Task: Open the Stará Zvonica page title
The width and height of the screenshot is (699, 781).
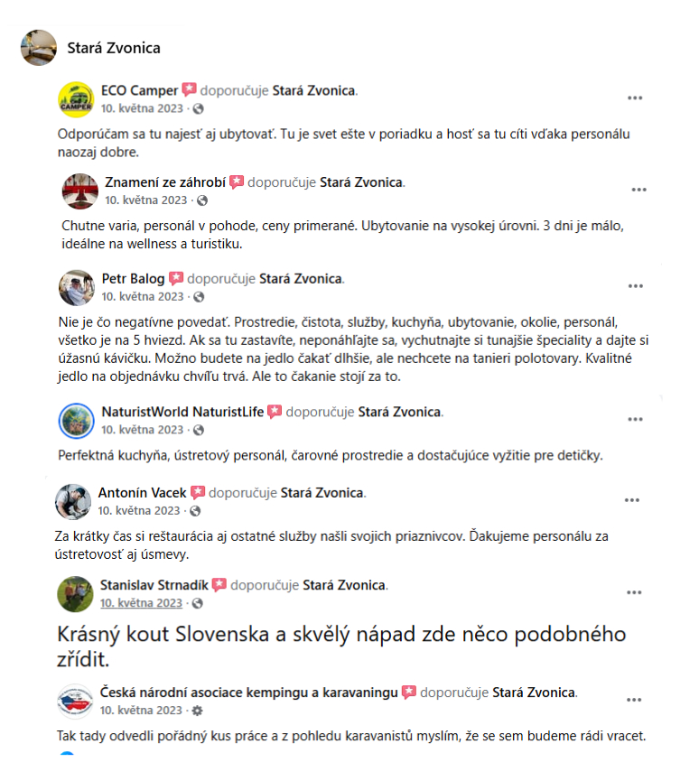Action: pos(114,47)
